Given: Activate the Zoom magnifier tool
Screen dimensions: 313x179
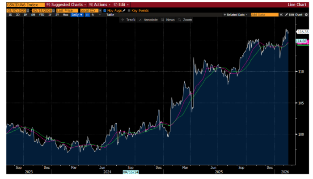Looking at the screenshot, I should (x=185, y=20).
